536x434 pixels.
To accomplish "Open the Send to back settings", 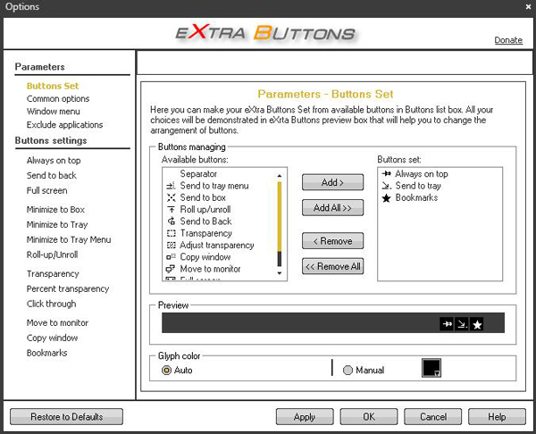I will point(52,175).
